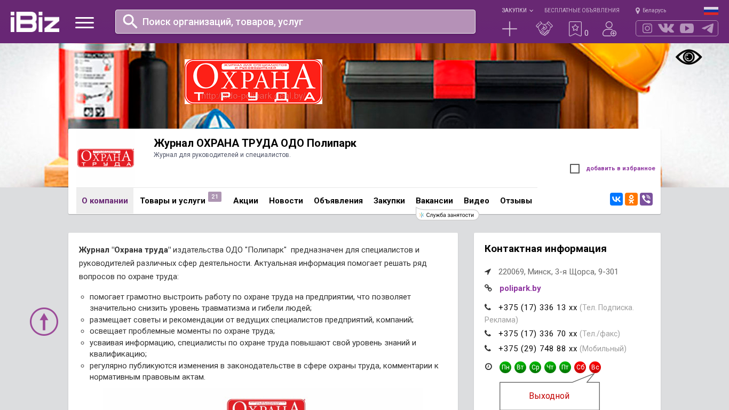Switch to the Видео tab
The height and width of the screenshot is (410, 729).
coord(477,201)
